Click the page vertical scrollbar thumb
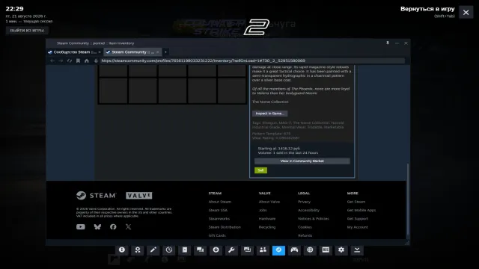 [x=407, y=200]
